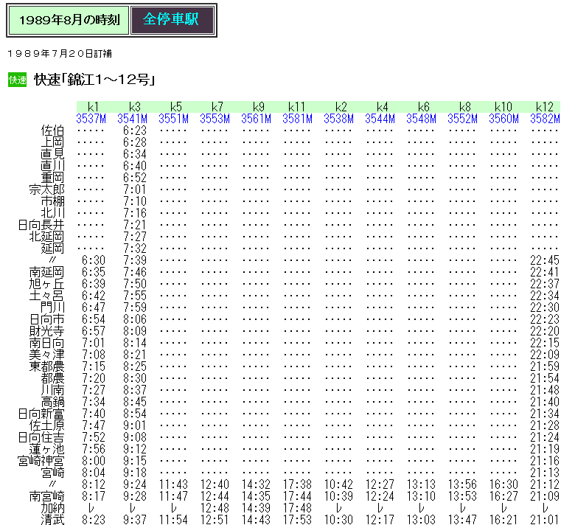
Task: Click the 市棚 station row label
Action: [x=52, y=201]
